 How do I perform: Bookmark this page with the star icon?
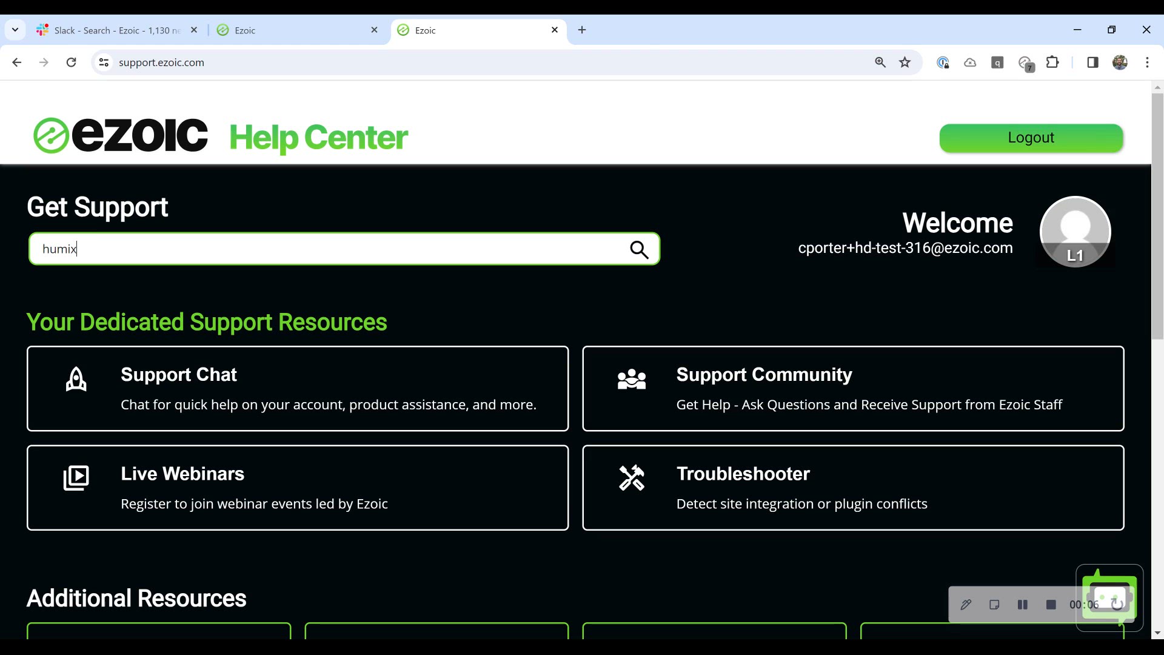point(905,62)
